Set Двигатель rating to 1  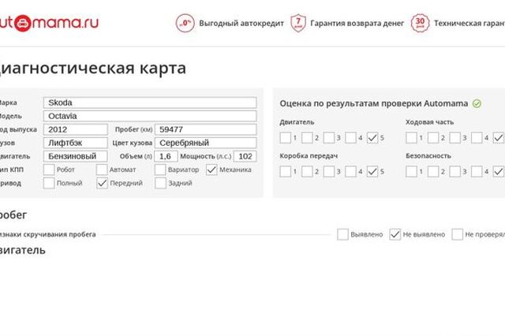286,138
